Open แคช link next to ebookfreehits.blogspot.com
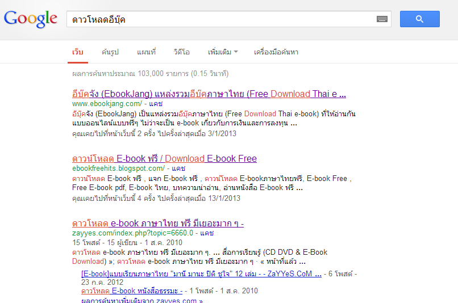This screenshot has width=458, height=303. tap(178, 169)
